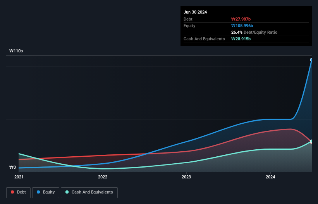This screenshot has height=204, width=318.
Task: Click the ₩0 y-axis label
Action: point(12,167)
